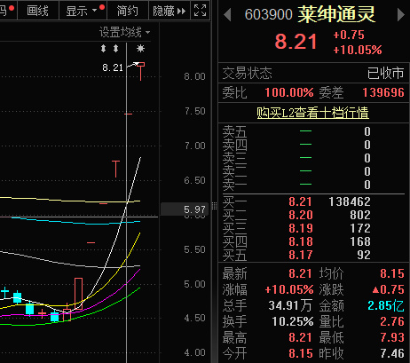The image size is (410, 363).
Task: Go to previous stock with left arrow
Action: [227, 15]
